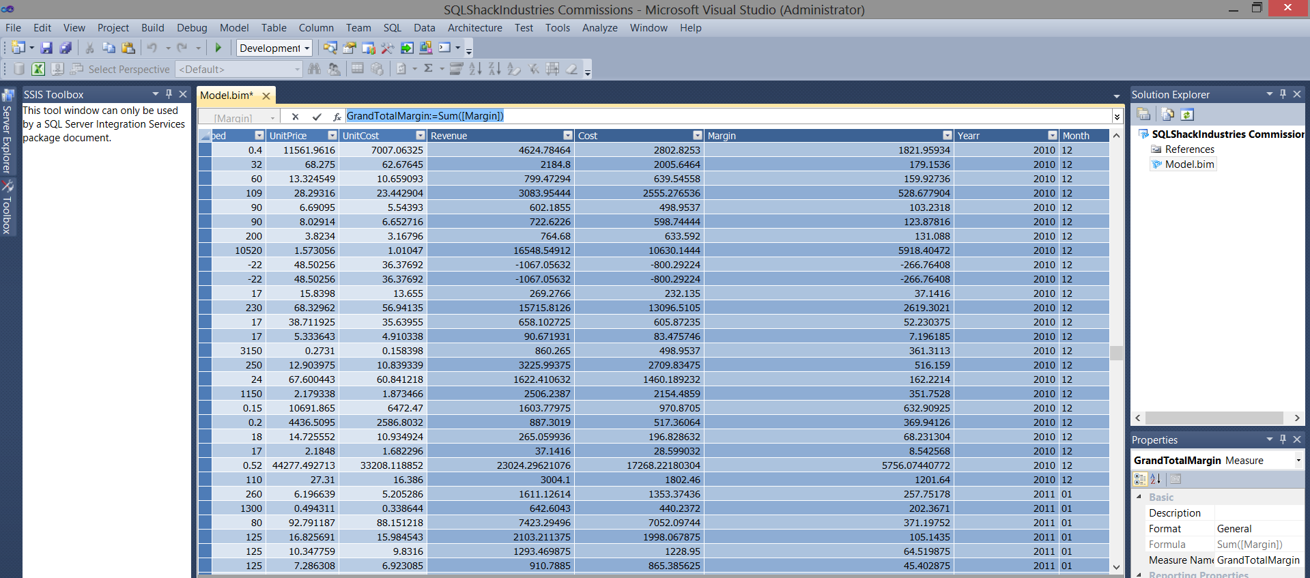The width and height of the screenshot is (1310, 578).
Task: Click the Analyze in Excel icon
Action: point(38,69)
